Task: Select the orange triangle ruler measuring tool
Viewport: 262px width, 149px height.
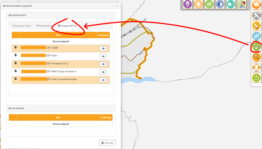Action: 256,26
